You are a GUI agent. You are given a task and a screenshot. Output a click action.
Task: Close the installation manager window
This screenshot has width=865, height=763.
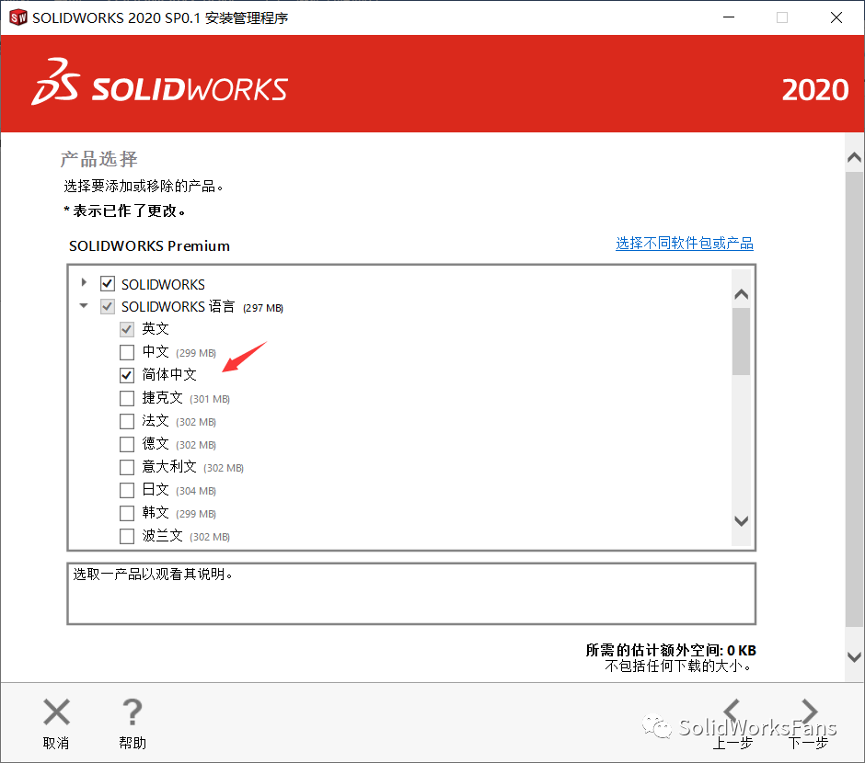pos(836,17)
